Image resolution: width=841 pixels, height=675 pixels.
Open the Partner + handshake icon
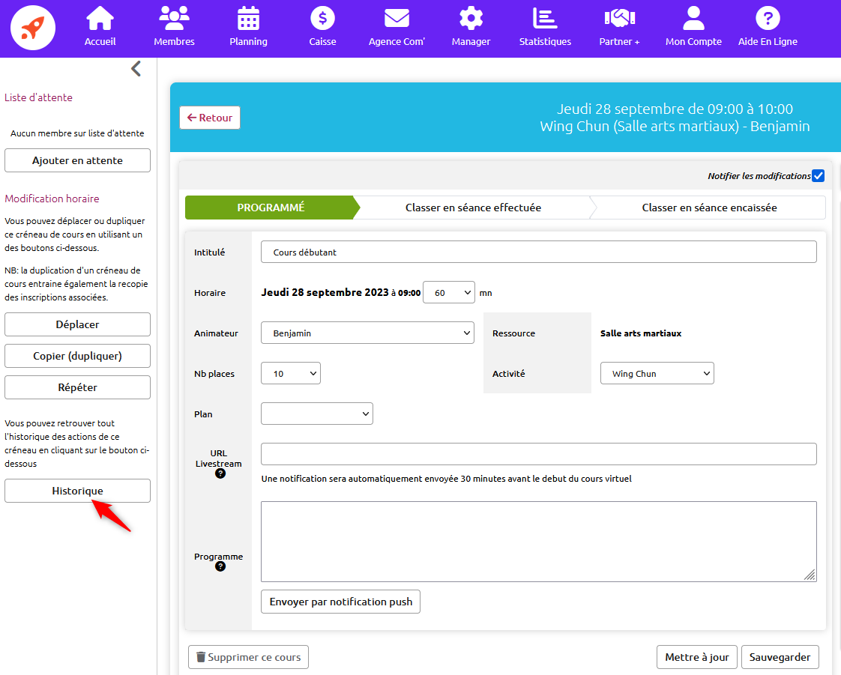point(619,18)
